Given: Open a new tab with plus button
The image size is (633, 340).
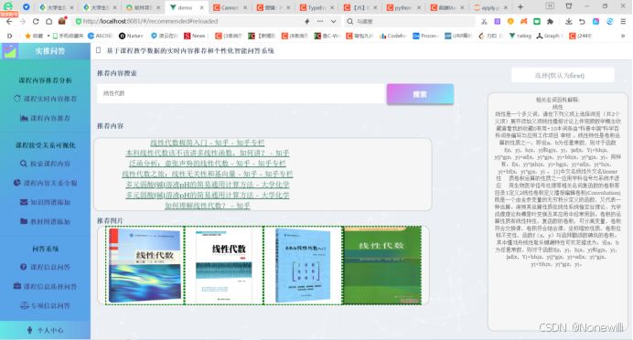Looking at the screenshot, I should click(x=520, y=7).
